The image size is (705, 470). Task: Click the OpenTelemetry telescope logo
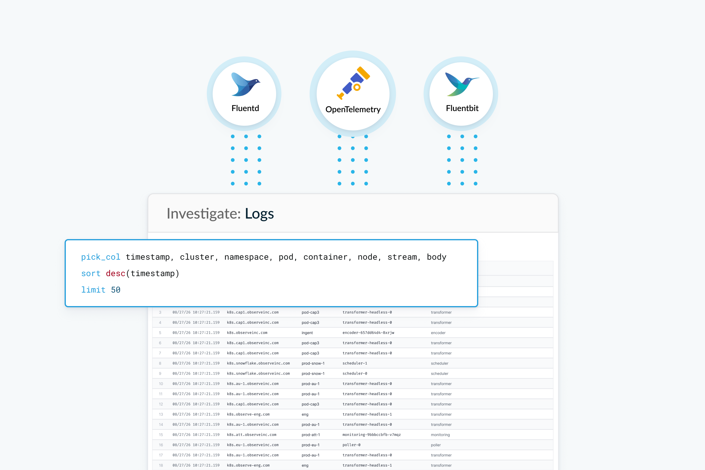pyautogui.click(x=353, y=83)
